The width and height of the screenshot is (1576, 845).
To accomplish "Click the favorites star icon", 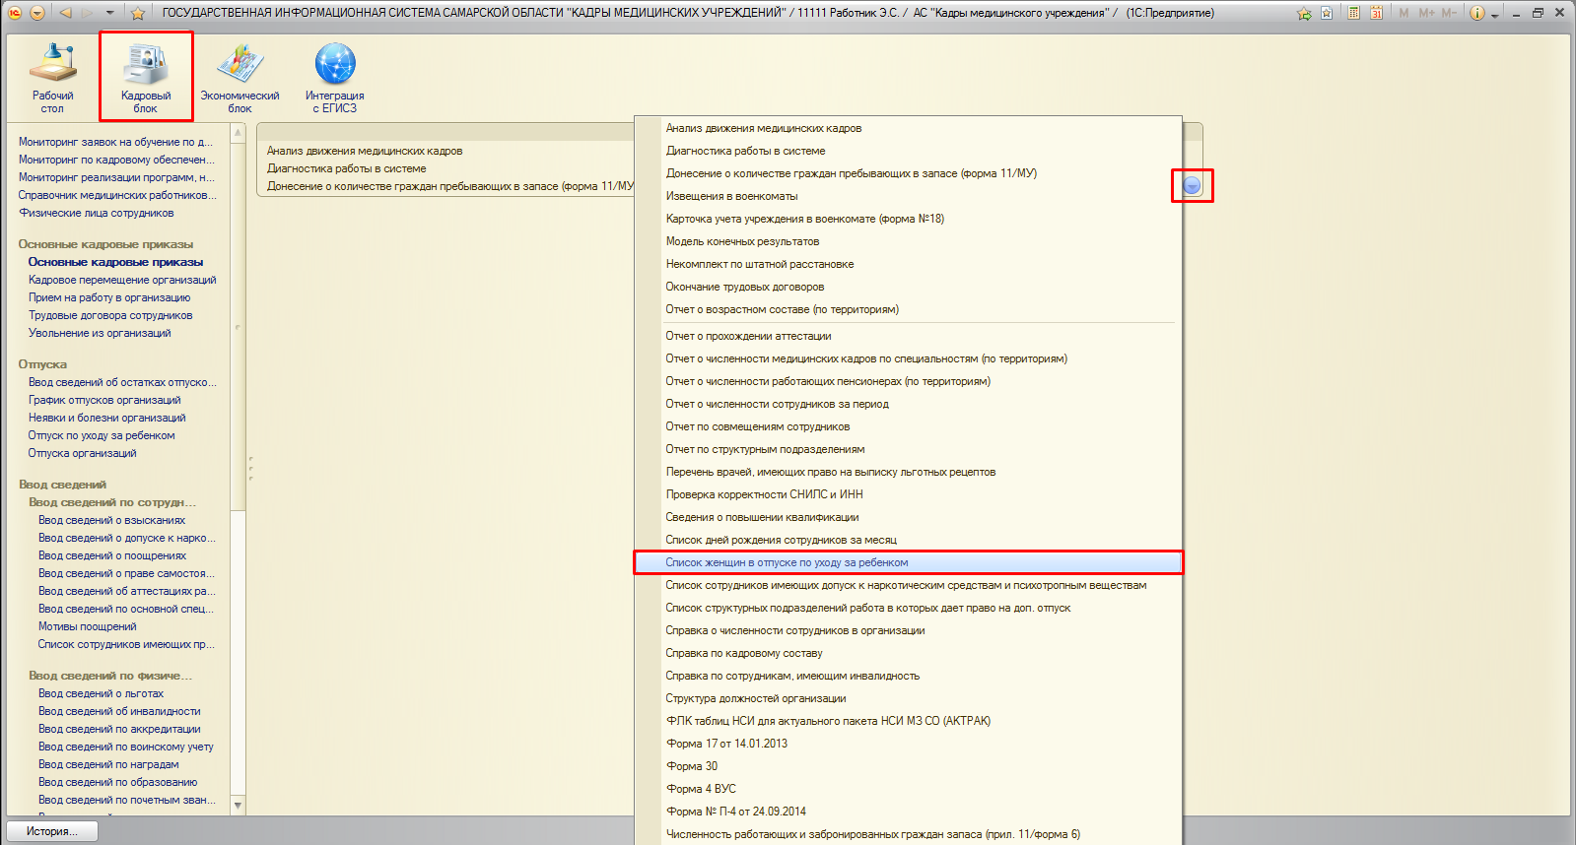I will (138, 13).
